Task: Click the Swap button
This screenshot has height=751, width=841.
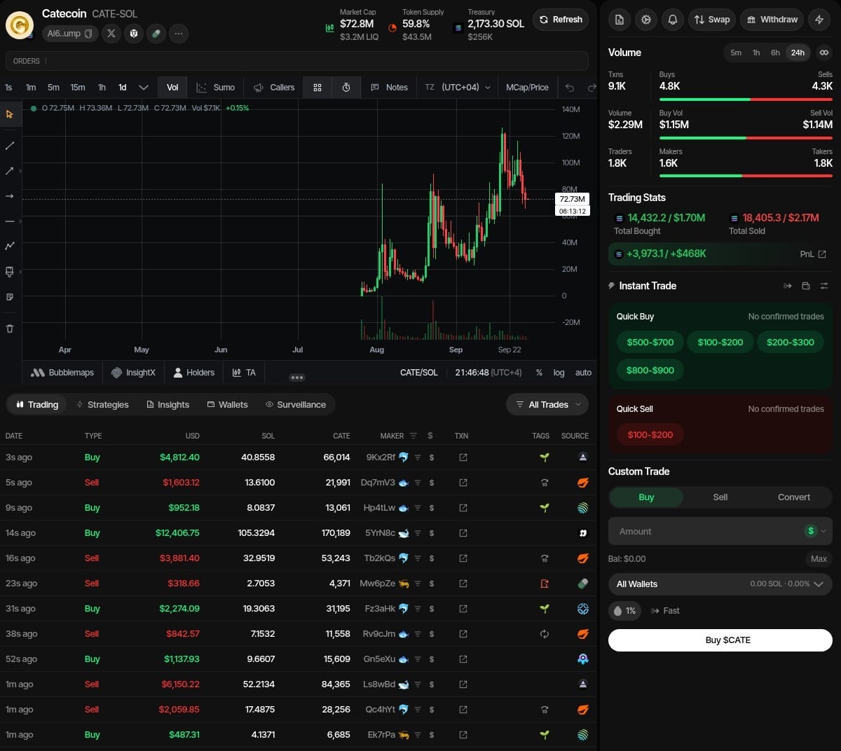Action: 711,20
